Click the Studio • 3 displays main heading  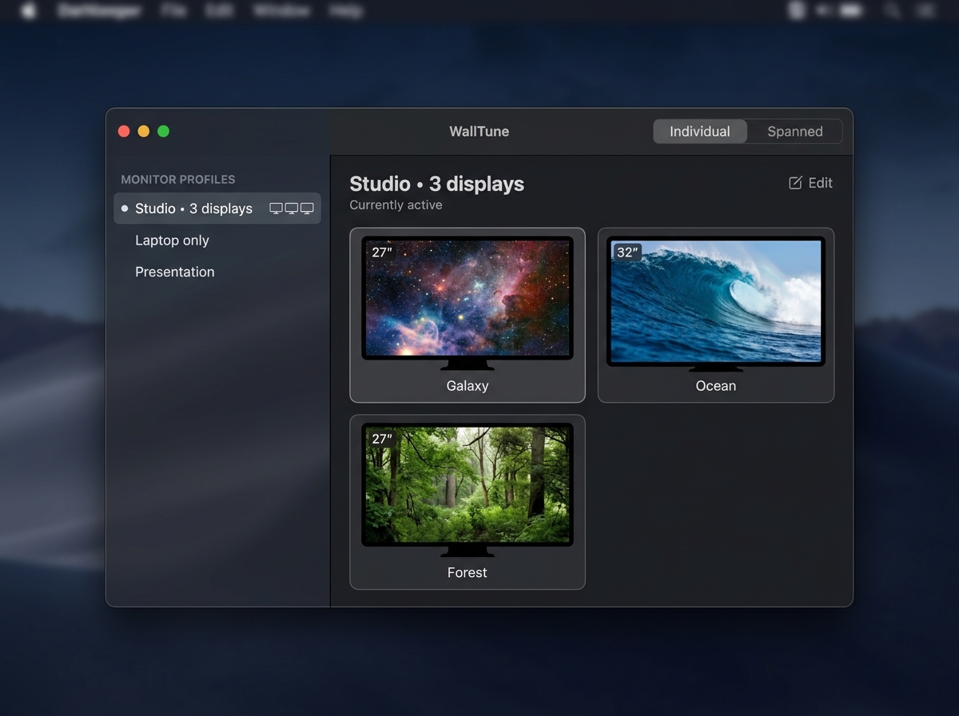click(x=437, y=184)
